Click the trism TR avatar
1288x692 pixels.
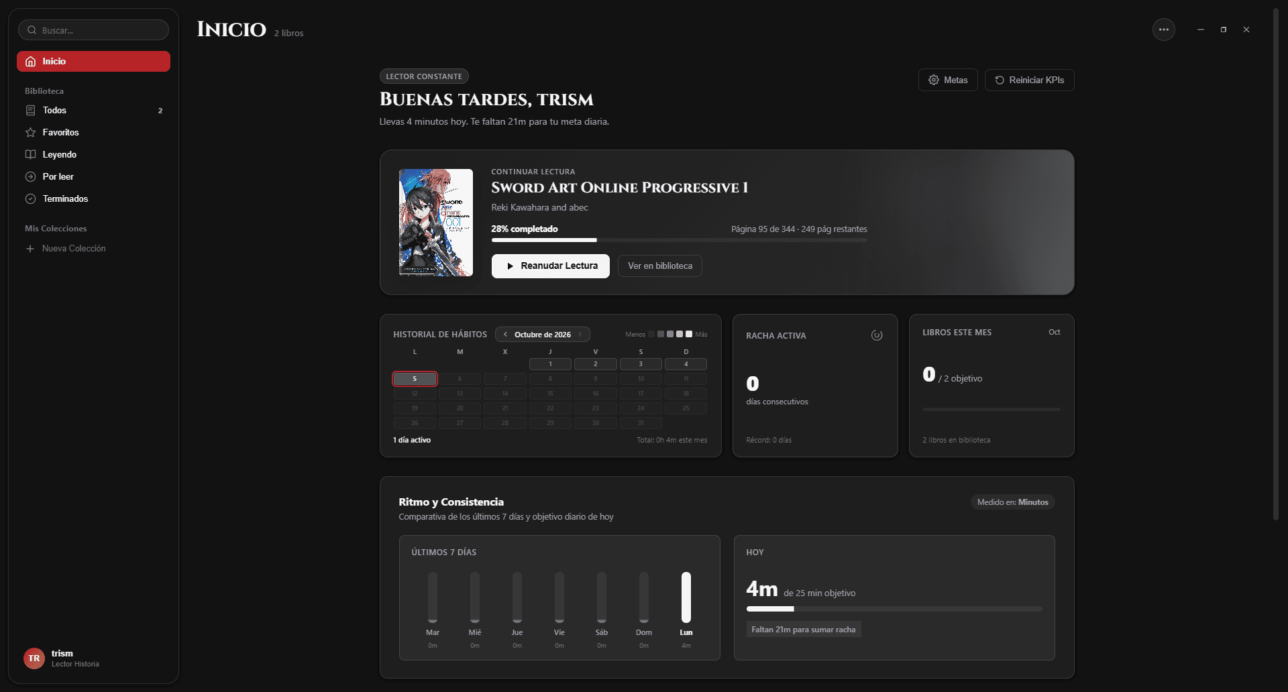pos(34,658)
